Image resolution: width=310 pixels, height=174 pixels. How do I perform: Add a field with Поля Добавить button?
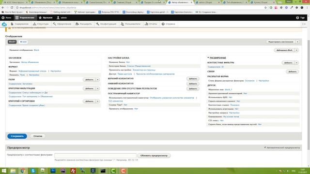point(89,80)
